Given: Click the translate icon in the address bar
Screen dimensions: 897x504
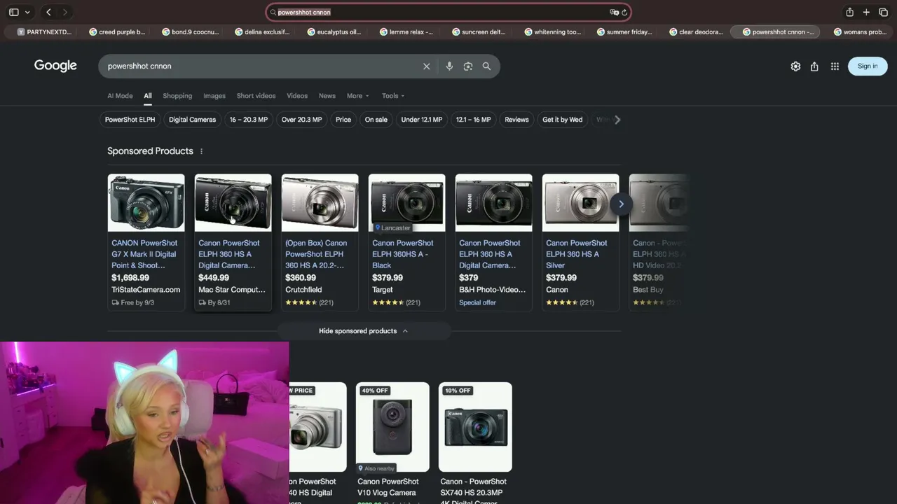Looking at the screenshot, I should point(614,12).
